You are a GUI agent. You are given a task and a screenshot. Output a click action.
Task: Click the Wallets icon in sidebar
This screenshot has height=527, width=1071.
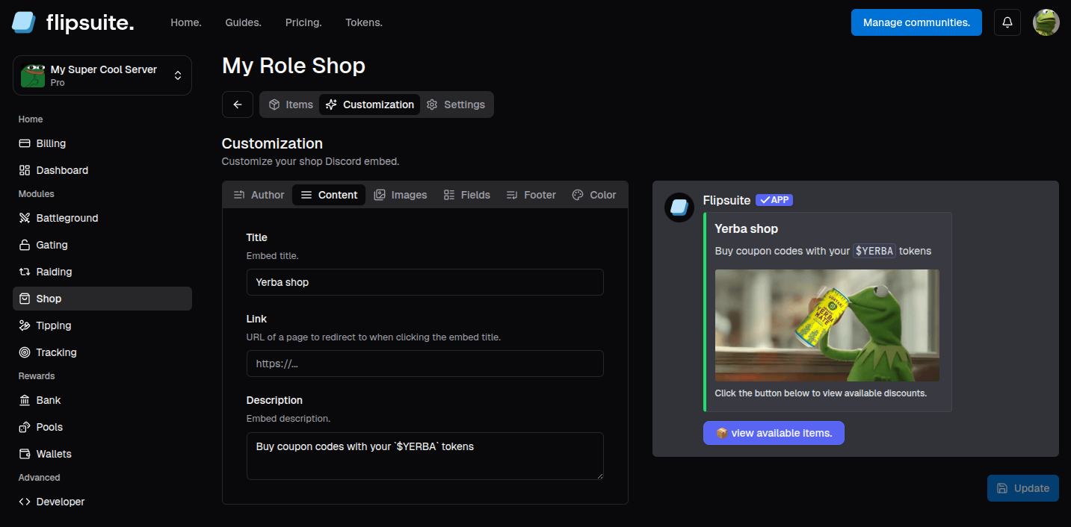click(25, 454)
